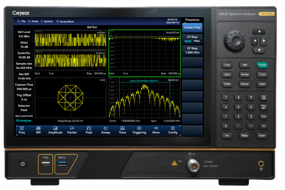Image resolution: width=285 pixels, height=190 pixels.
Task: Edit the Capture Time 500.000 µs field
Action: pyautogui.click(x=24, y=87)
